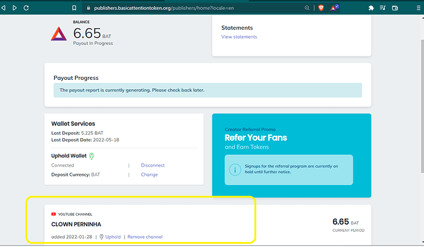424x247 pixels.
Task: Click the Payout Progress heading
Action: [x=76, y=78]
